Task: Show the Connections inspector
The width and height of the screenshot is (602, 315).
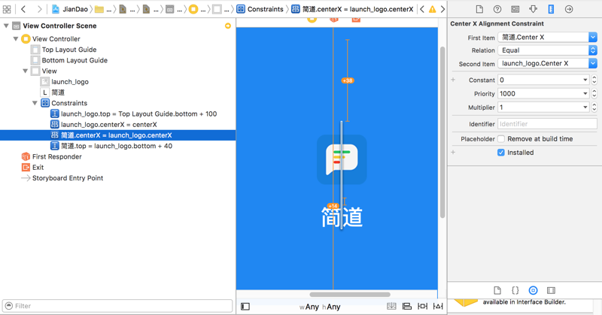Action: 569,9
